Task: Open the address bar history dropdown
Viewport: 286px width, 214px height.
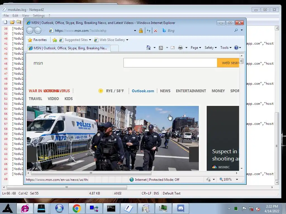Action: pyautogui.click(x=135, y=31)
